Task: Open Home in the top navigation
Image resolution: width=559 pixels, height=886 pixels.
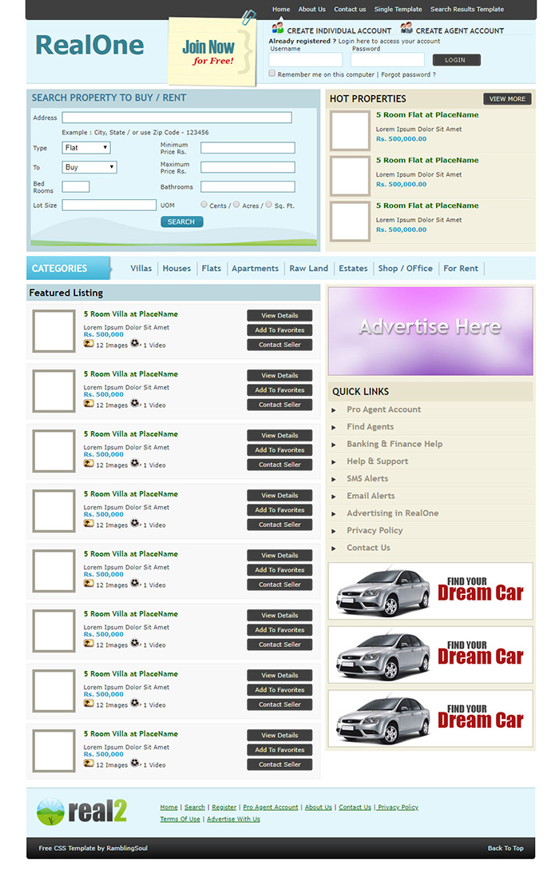Action: tap(281, 9)
